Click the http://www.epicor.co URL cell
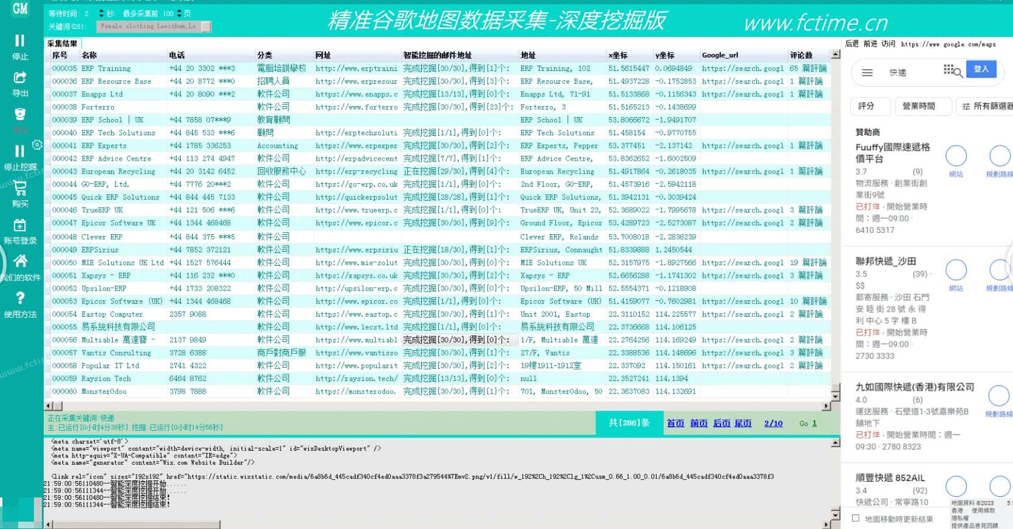The height and width of the screenshot is (529, 1013). point(356,302)
